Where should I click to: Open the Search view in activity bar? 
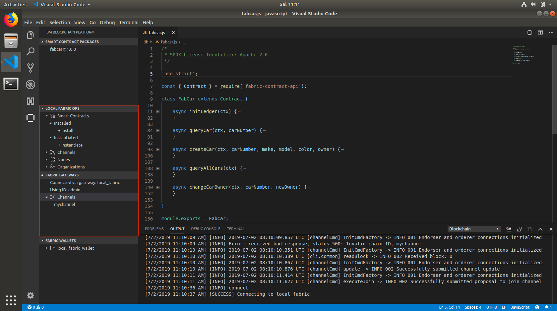click(30, 51)
